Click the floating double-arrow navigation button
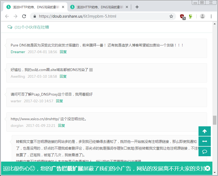This screenshot has height=176, width=218. (204, 141)
